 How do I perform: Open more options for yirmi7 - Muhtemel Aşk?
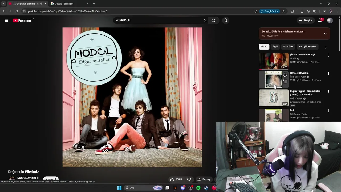[x=328, y=55]
